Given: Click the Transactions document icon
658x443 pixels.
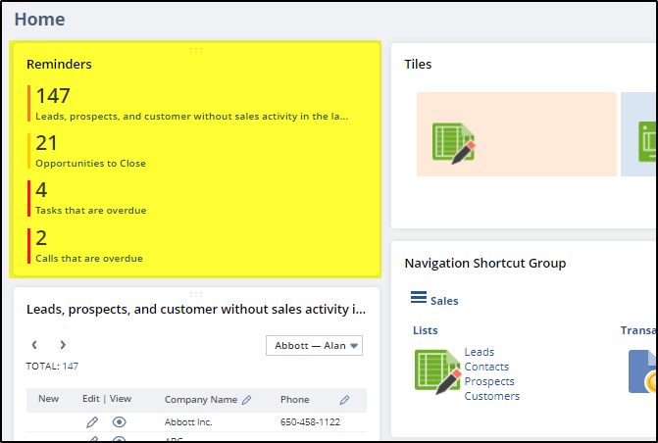Looking at the screenshot, I should click(642, 371).
